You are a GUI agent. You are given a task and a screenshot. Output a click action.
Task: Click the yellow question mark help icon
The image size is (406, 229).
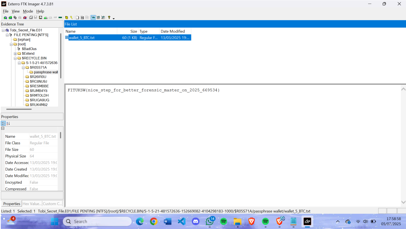109,18
